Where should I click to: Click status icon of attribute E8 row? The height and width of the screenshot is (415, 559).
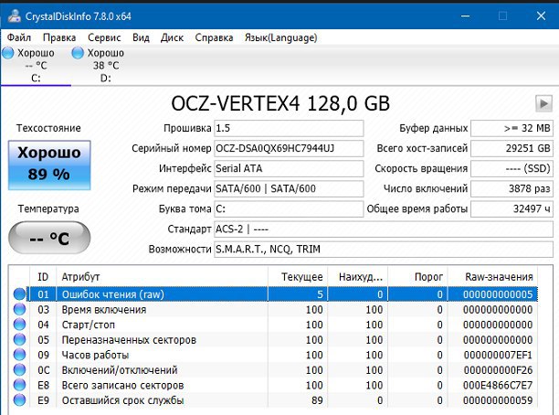click(x=19, y=385)
